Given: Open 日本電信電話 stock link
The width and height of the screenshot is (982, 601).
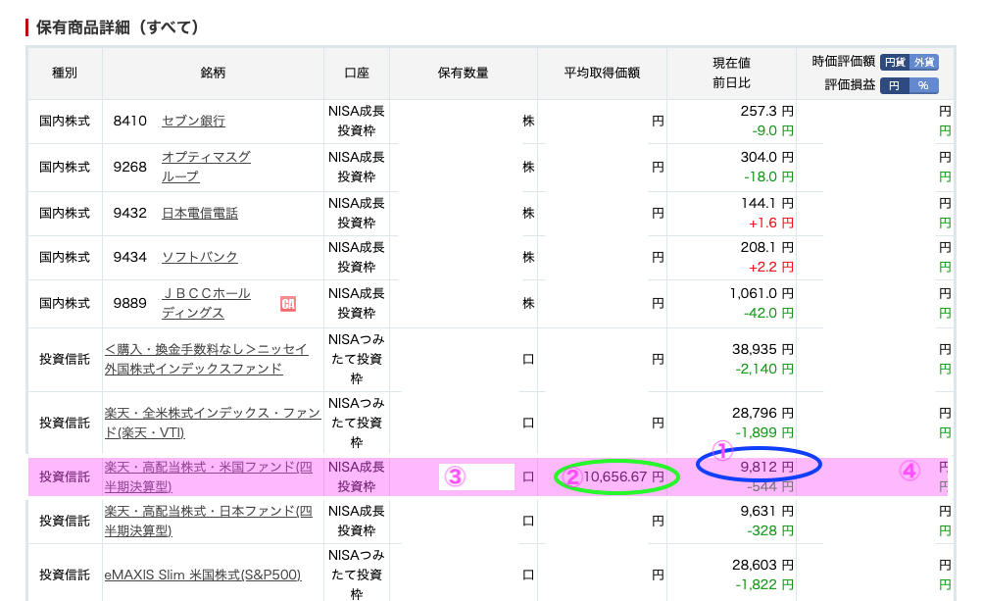Looking at the screenshot, I should tap(200, 213).
